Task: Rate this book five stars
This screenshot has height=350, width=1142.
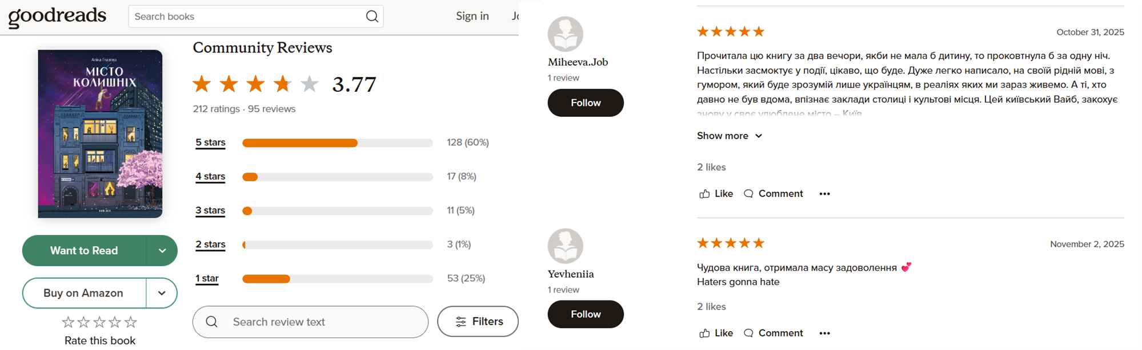Action: [x=131, y=322]
